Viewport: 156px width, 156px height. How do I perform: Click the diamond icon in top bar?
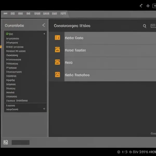[x=148, y=6]
